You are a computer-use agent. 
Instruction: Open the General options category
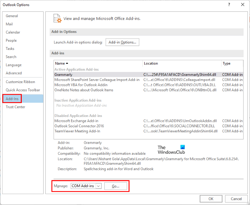tap(12, 16)
